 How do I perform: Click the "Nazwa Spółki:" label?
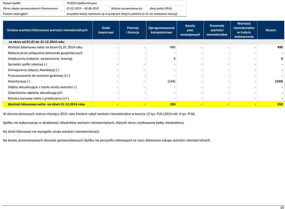pos(12,3)
